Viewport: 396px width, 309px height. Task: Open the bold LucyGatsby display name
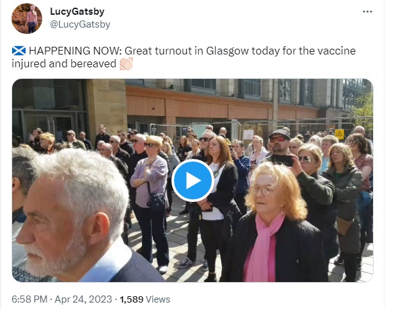pos(77,12)
